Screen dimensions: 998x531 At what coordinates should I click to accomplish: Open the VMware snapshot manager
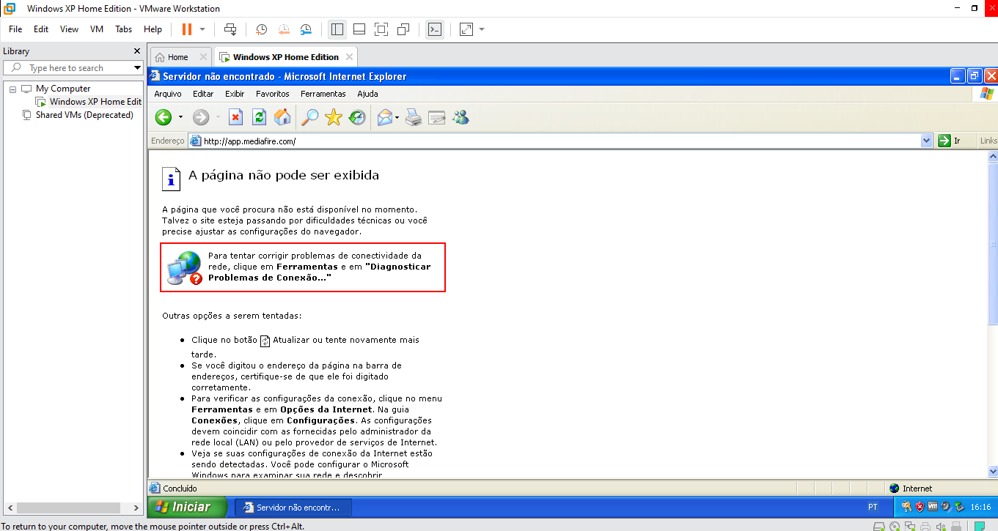pos(307,29)
